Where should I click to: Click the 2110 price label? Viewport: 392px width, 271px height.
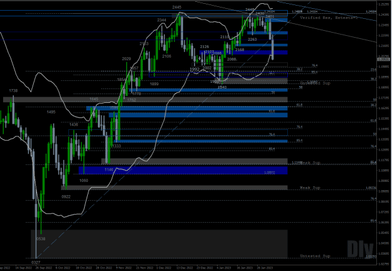[225, 37]
